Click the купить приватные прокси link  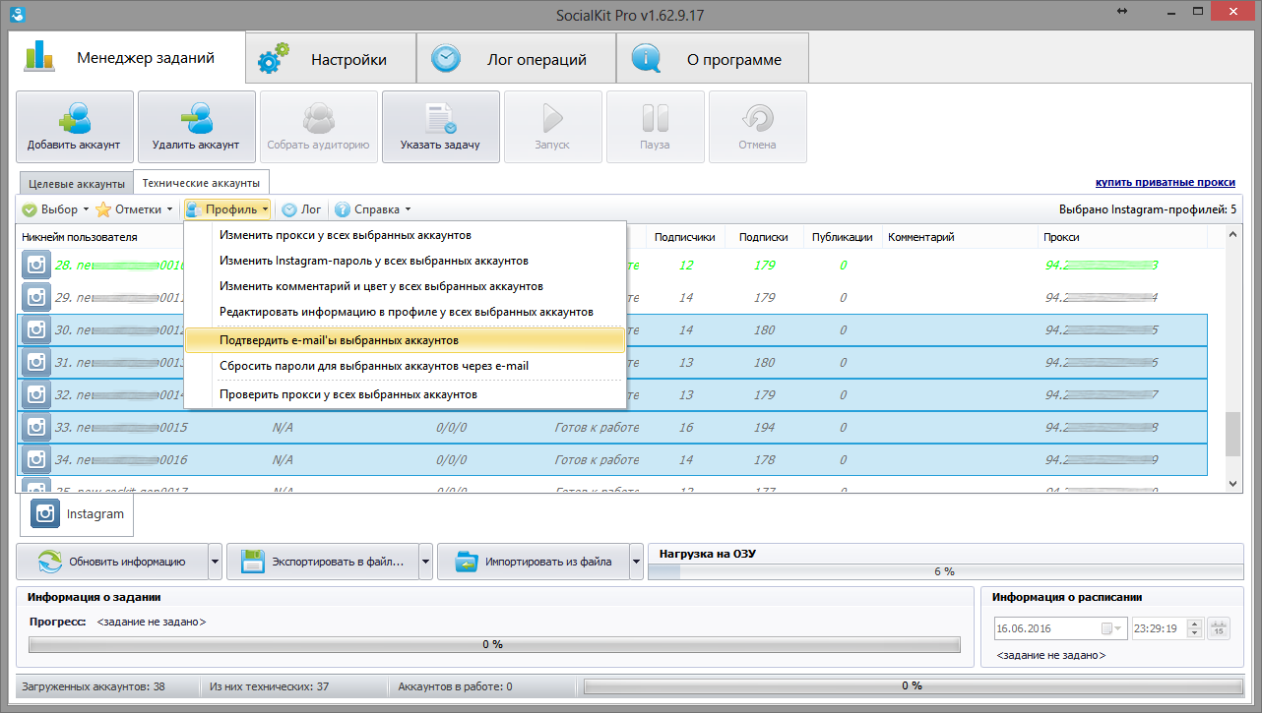coord(1166,182)
